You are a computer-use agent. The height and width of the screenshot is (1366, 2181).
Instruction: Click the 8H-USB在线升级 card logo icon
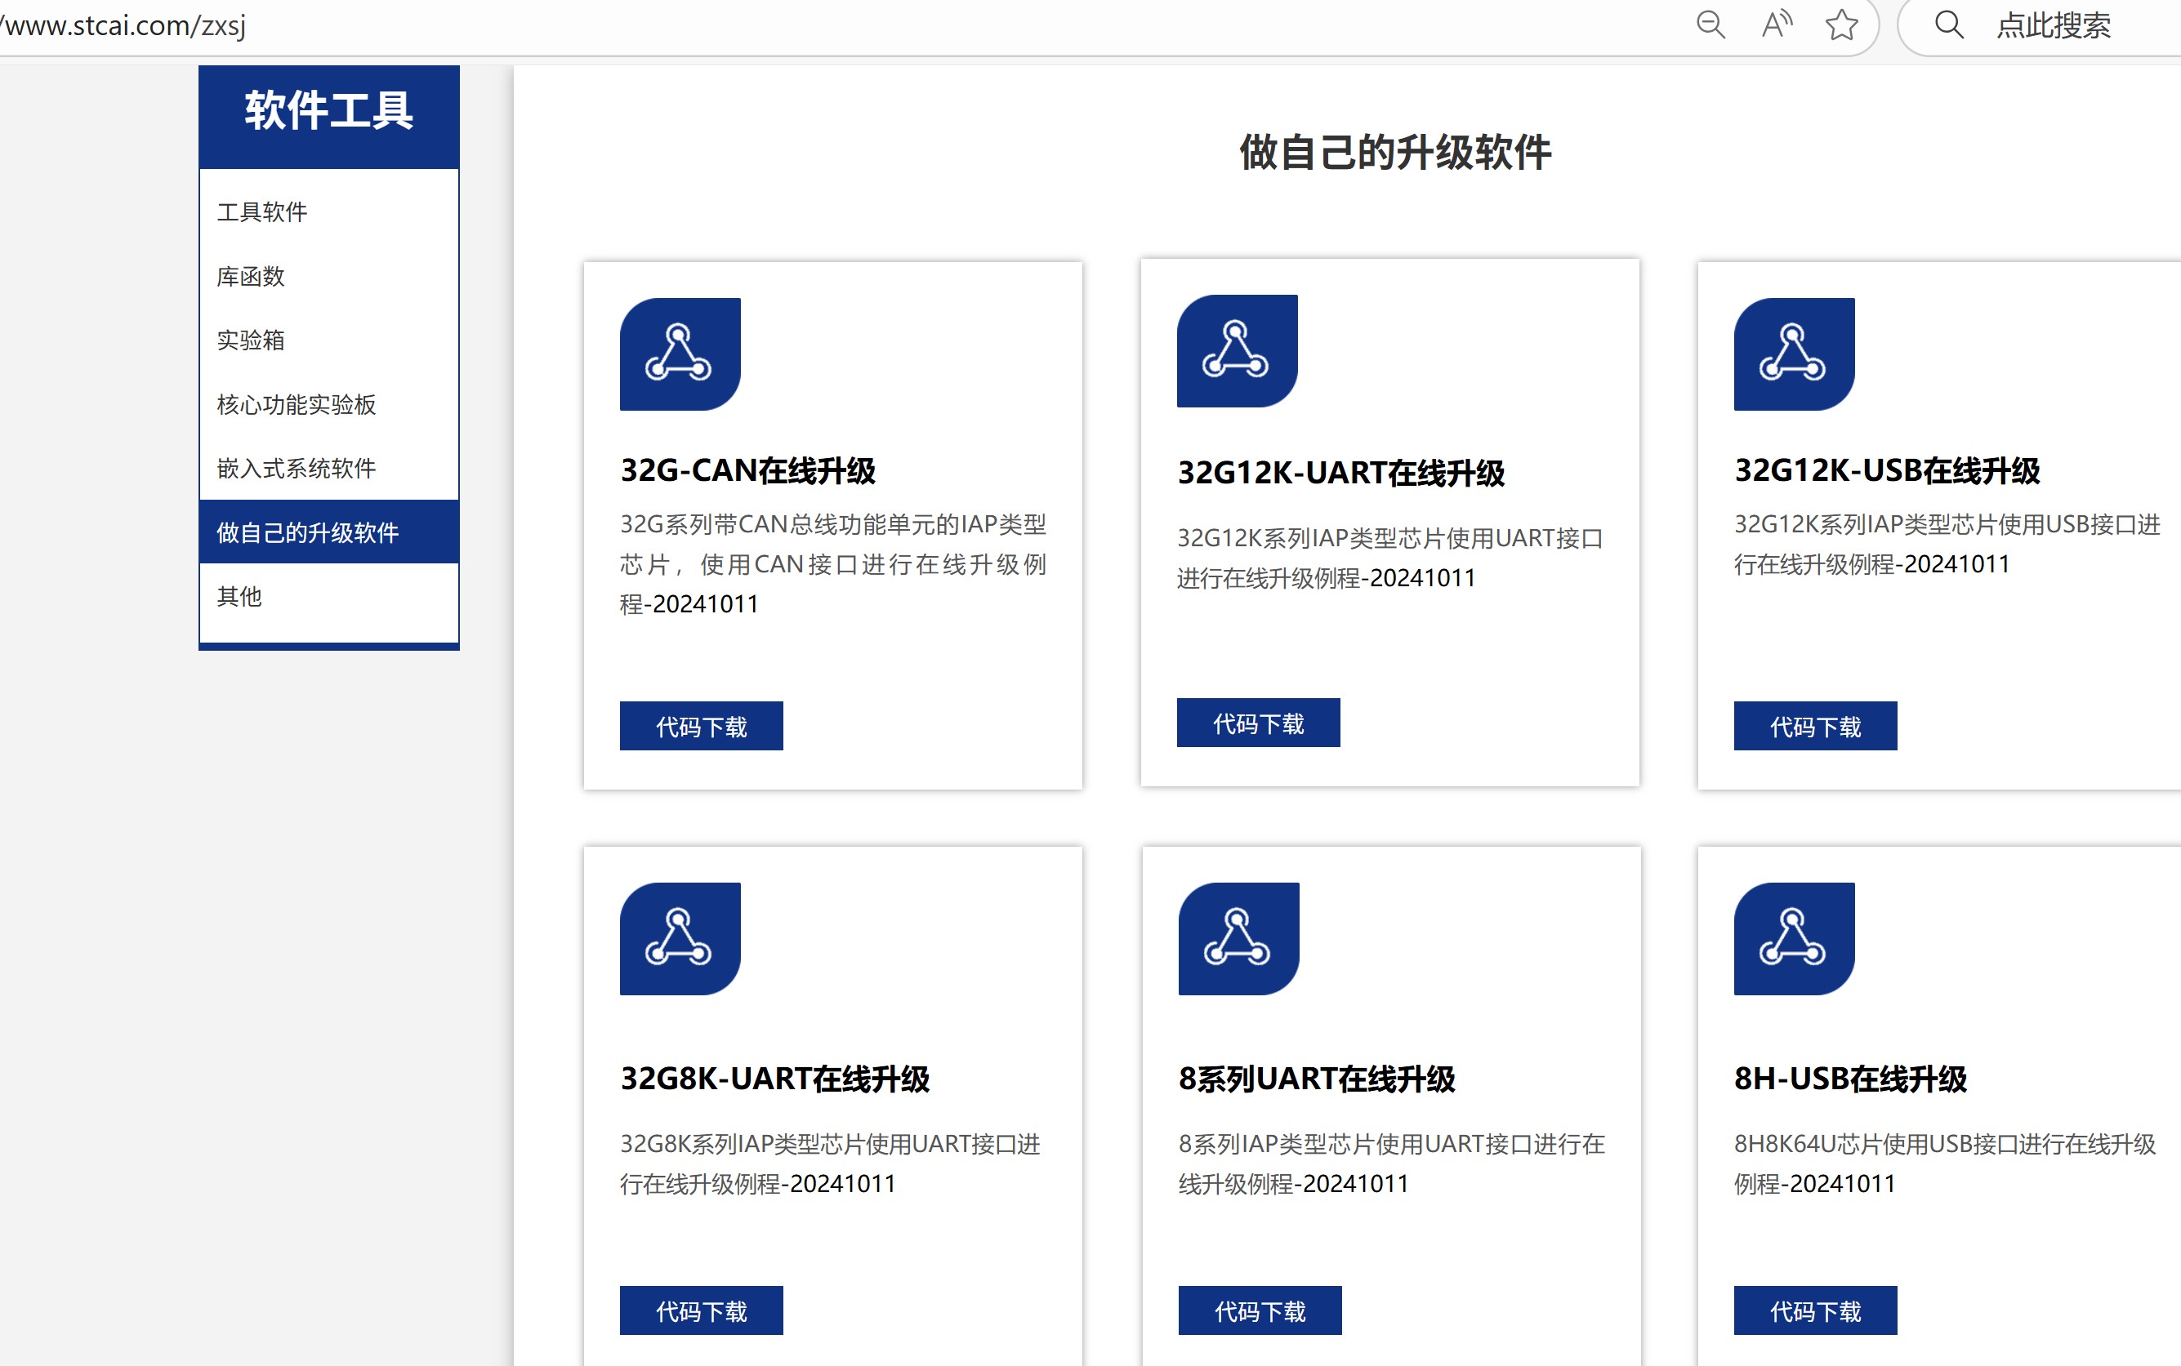point(1794,940)
